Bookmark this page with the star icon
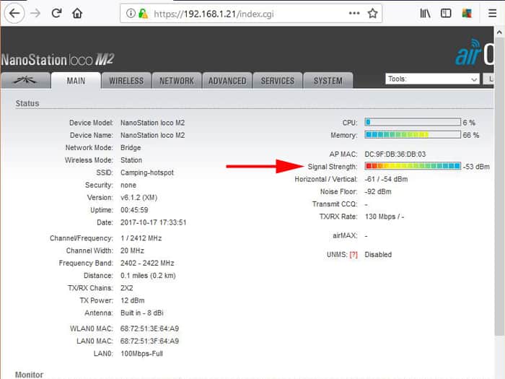The height and width of the screenshot is (379, 505). [x=372, y=14]
